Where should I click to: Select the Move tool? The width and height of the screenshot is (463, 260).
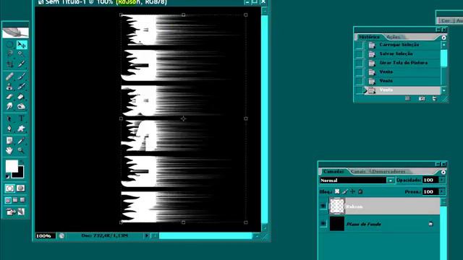(22, 45)
